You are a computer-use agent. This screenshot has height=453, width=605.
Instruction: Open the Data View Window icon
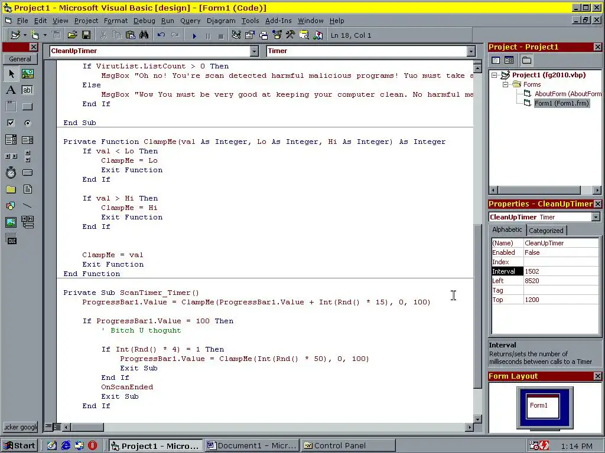coord(304,35)
